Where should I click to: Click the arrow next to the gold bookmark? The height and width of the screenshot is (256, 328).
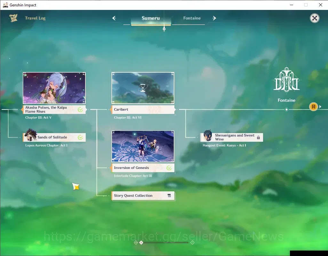coord(320,107)
